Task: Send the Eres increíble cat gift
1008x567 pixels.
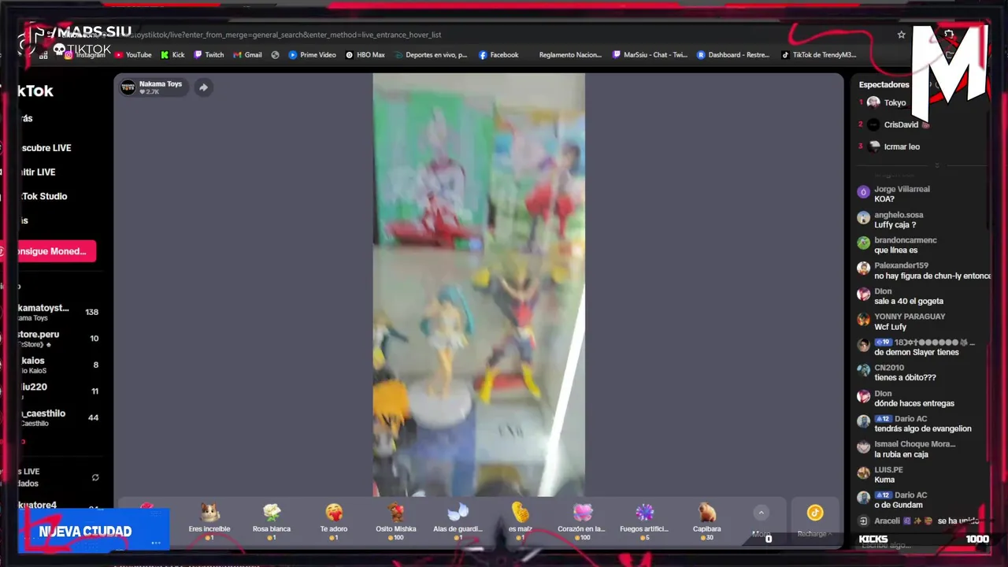Action: coord(209,521)
